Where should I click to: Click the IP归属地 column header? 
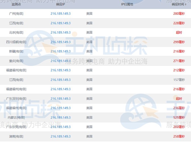pos(127,4)
